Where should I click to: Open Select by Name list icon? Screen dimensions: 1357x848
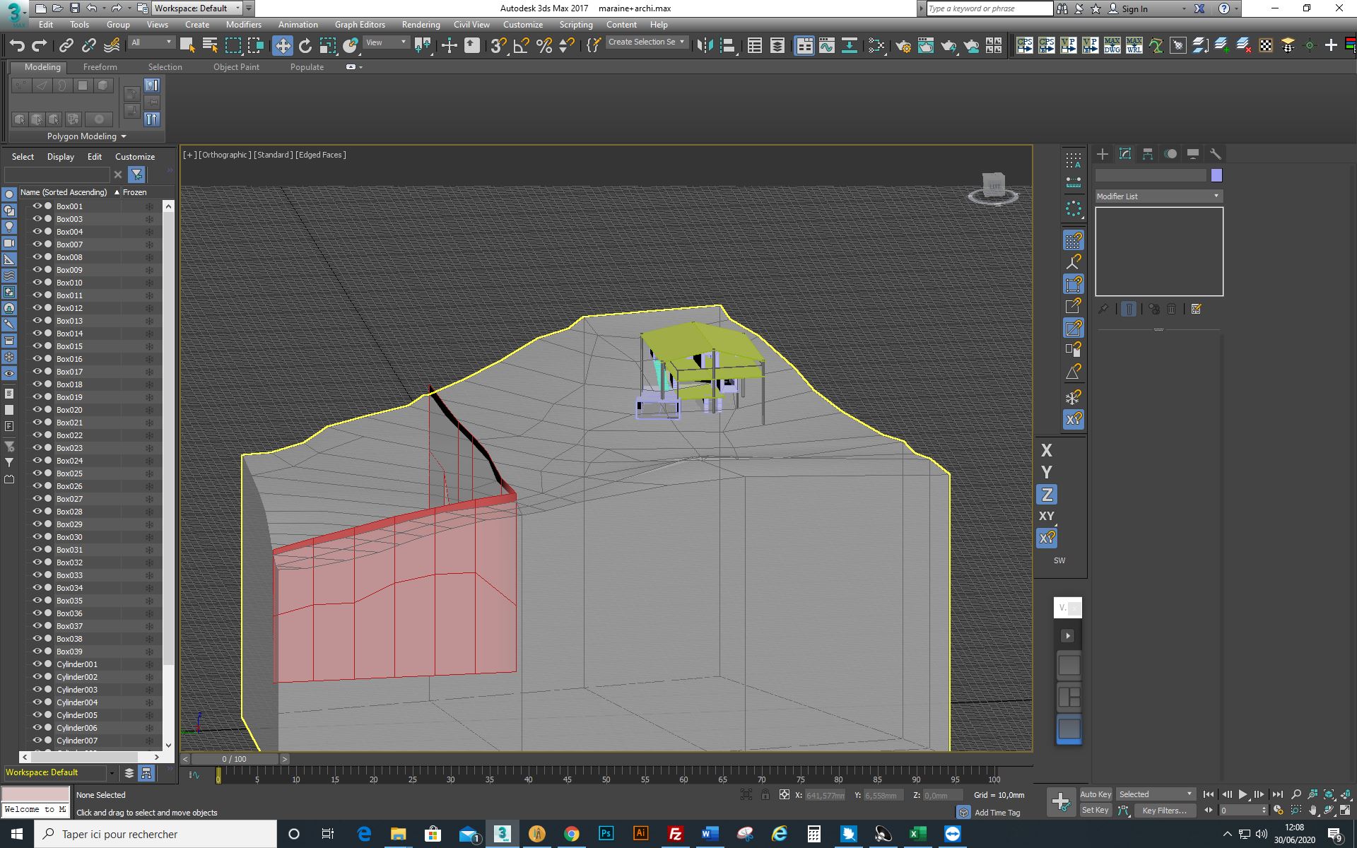(210, 45)
